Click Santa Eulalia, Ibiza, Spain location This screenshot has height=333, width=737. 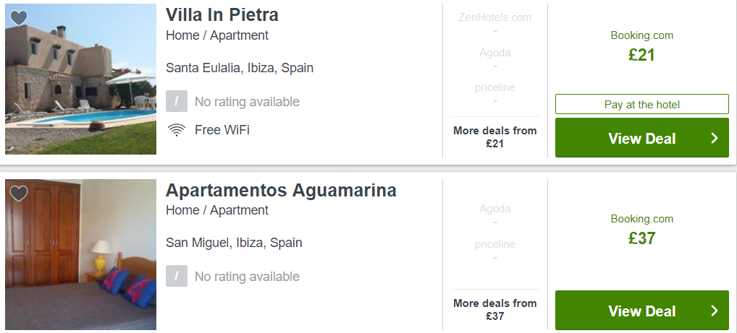point(240,68)
